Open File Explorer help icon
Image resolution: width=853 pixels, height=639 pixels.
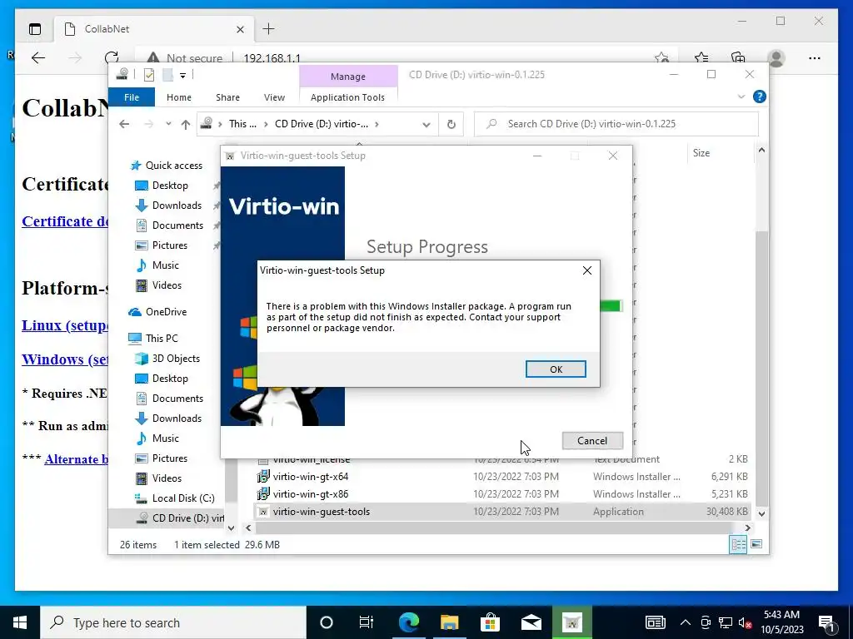coord(760,97)
